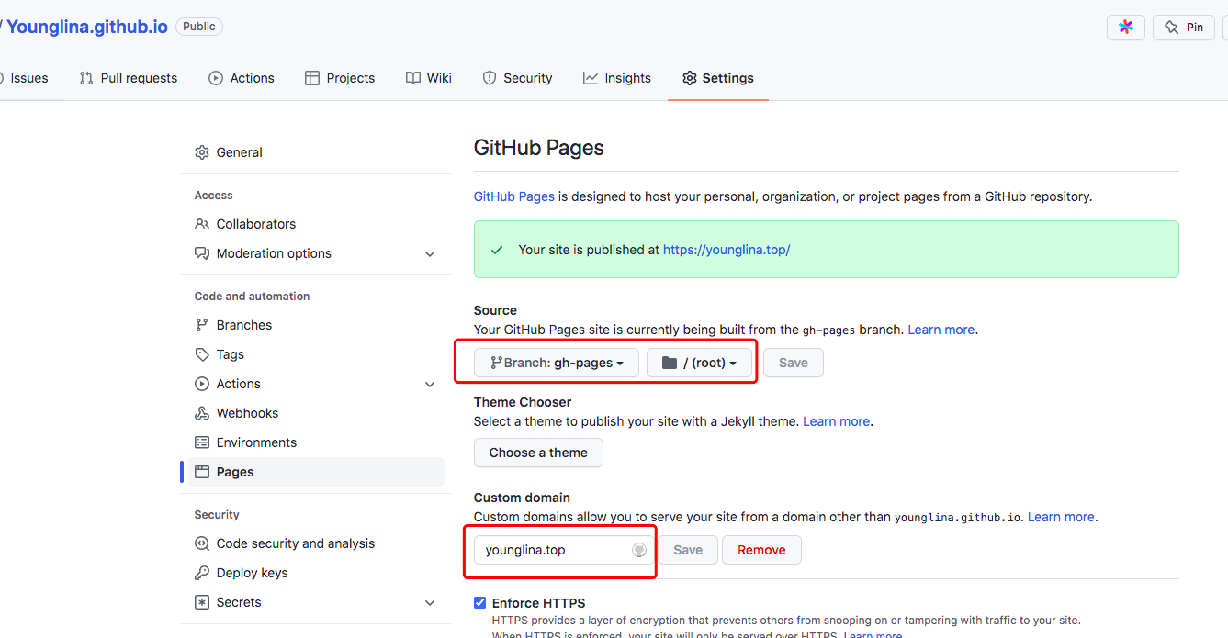
Task: Click the codescan icon beside Code security
Action: click(202, 543)
